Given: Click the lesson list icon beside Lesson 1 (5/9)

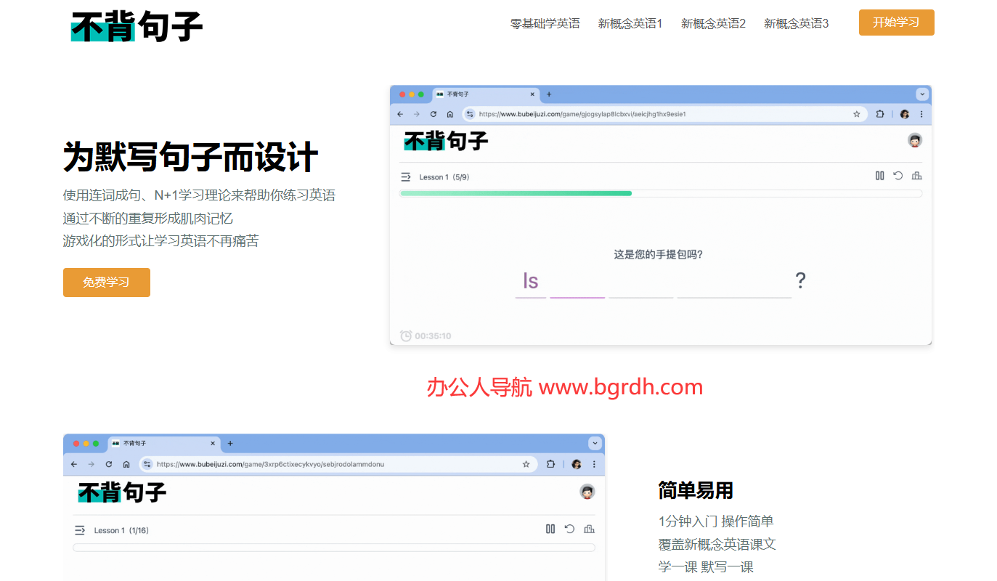Looking at the screenshot, I should (x=405, y=177).
